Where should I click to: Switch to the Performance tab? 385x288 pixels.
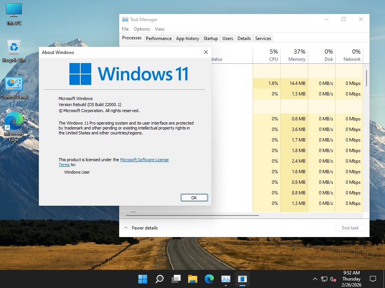pyautogui.click(x=158, y=39)
